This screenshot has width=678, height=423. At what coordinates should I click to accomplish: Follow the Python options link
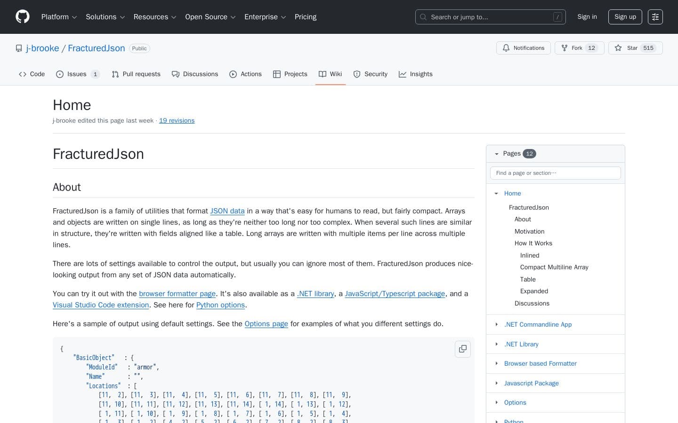pos(220,305)
